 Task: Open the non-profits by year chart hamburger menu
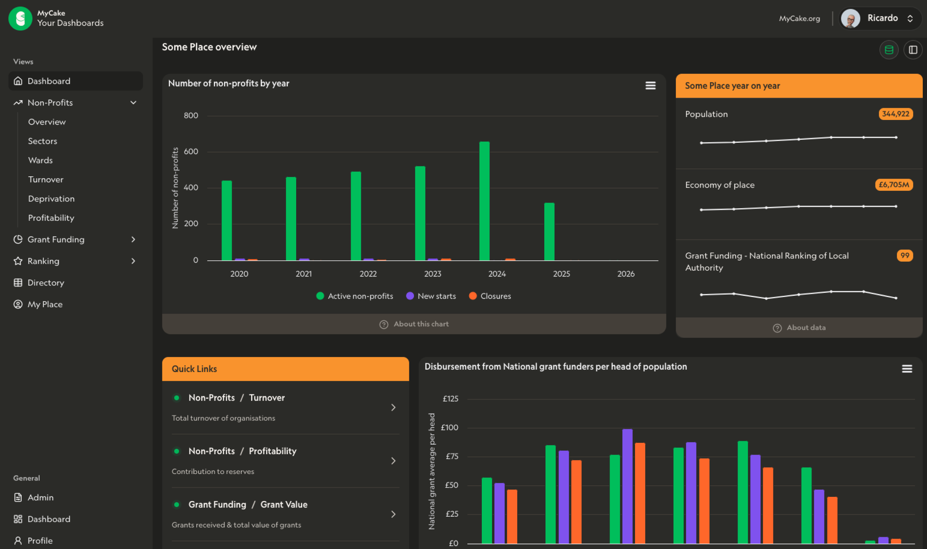click(x=651, y=86)
